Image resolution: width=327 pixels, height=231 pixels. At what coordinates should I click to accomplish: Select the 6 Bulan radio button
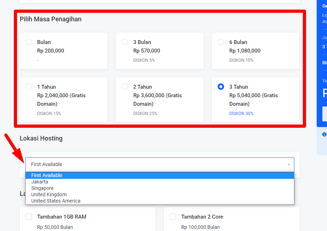point(221,42)
